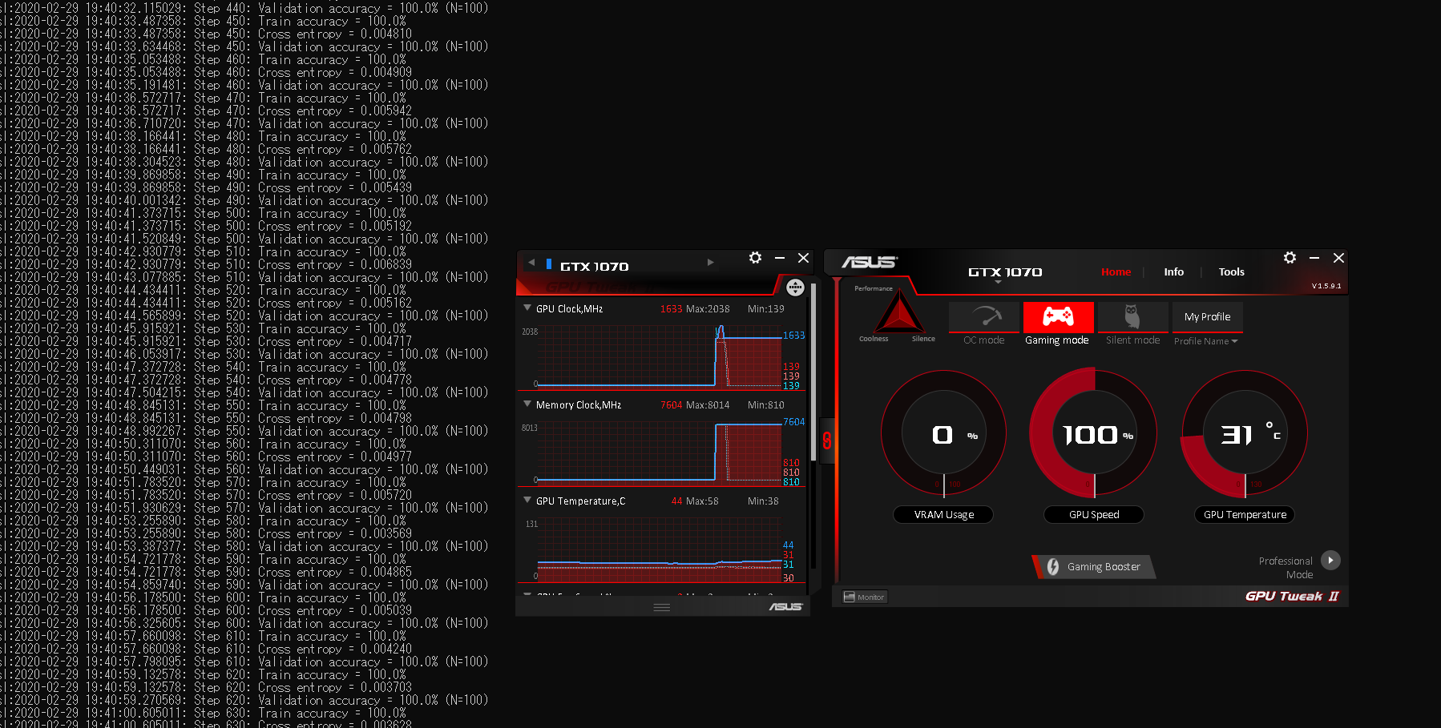
Task: Click the Max:58 value for GPU Temperature
Action: (x=702, y=501)
